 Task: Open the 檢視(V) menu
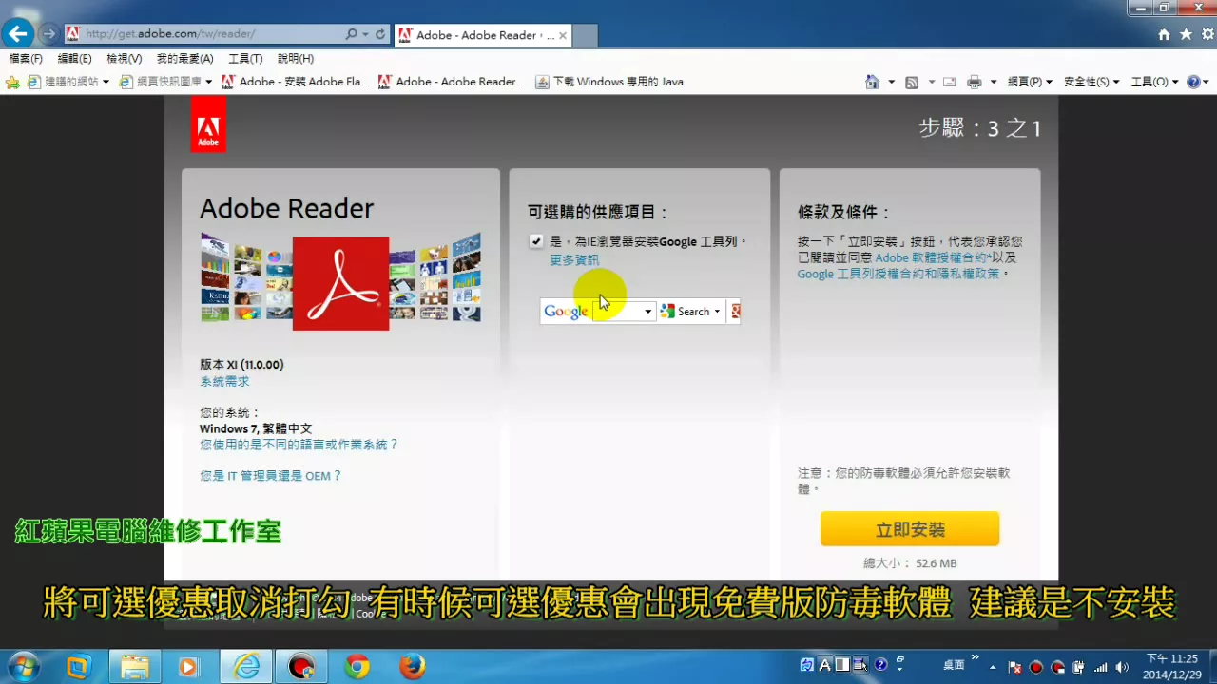(124, 59)
